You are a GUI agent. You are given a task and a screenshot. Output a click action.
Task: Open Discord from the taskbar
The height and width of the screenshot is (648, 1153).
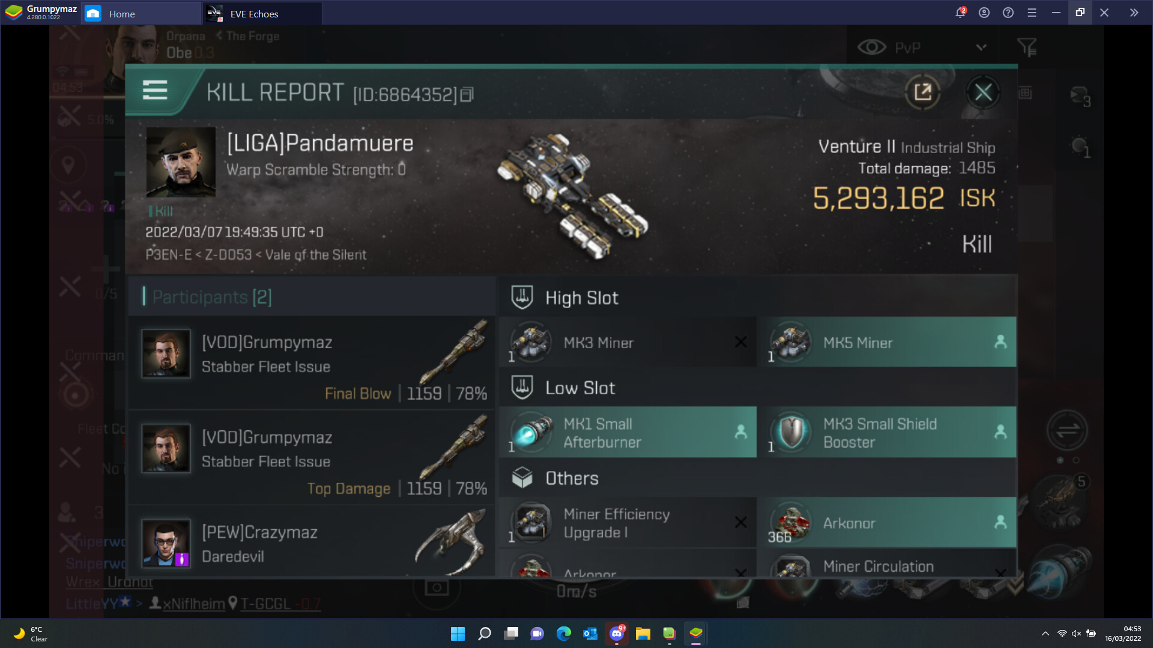tap(617, 634)
